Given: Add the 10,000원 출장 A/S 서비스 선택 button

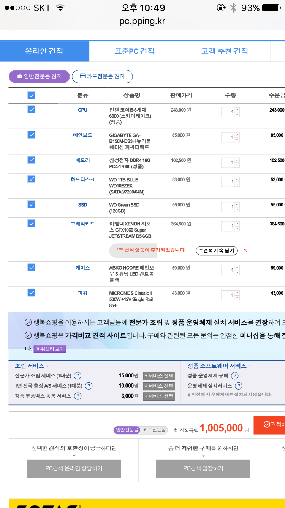Looking at the screenshot, I should coord(159,386).
